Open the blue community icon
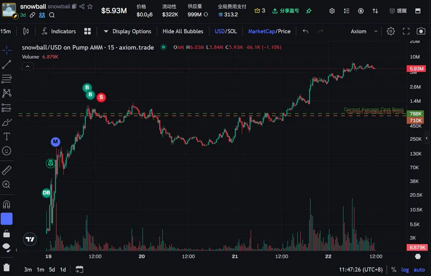The image size is (431, 276). point(42,15)
